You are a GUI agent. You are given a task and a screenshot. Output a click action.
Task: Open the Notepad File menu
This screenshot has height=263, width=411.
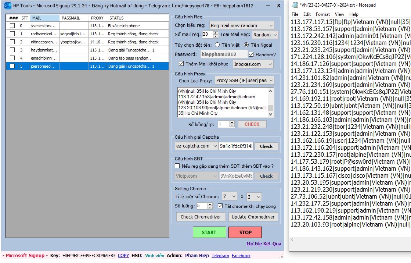pyautogui.click(x=295, y=14)
